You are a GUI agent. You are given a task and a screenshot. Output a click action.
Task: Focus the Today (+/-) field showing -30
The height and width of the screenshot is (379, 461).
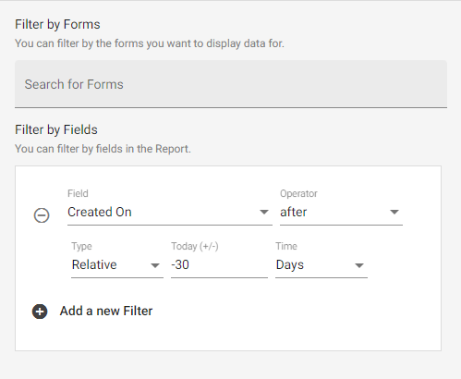[x=219, y=265]
